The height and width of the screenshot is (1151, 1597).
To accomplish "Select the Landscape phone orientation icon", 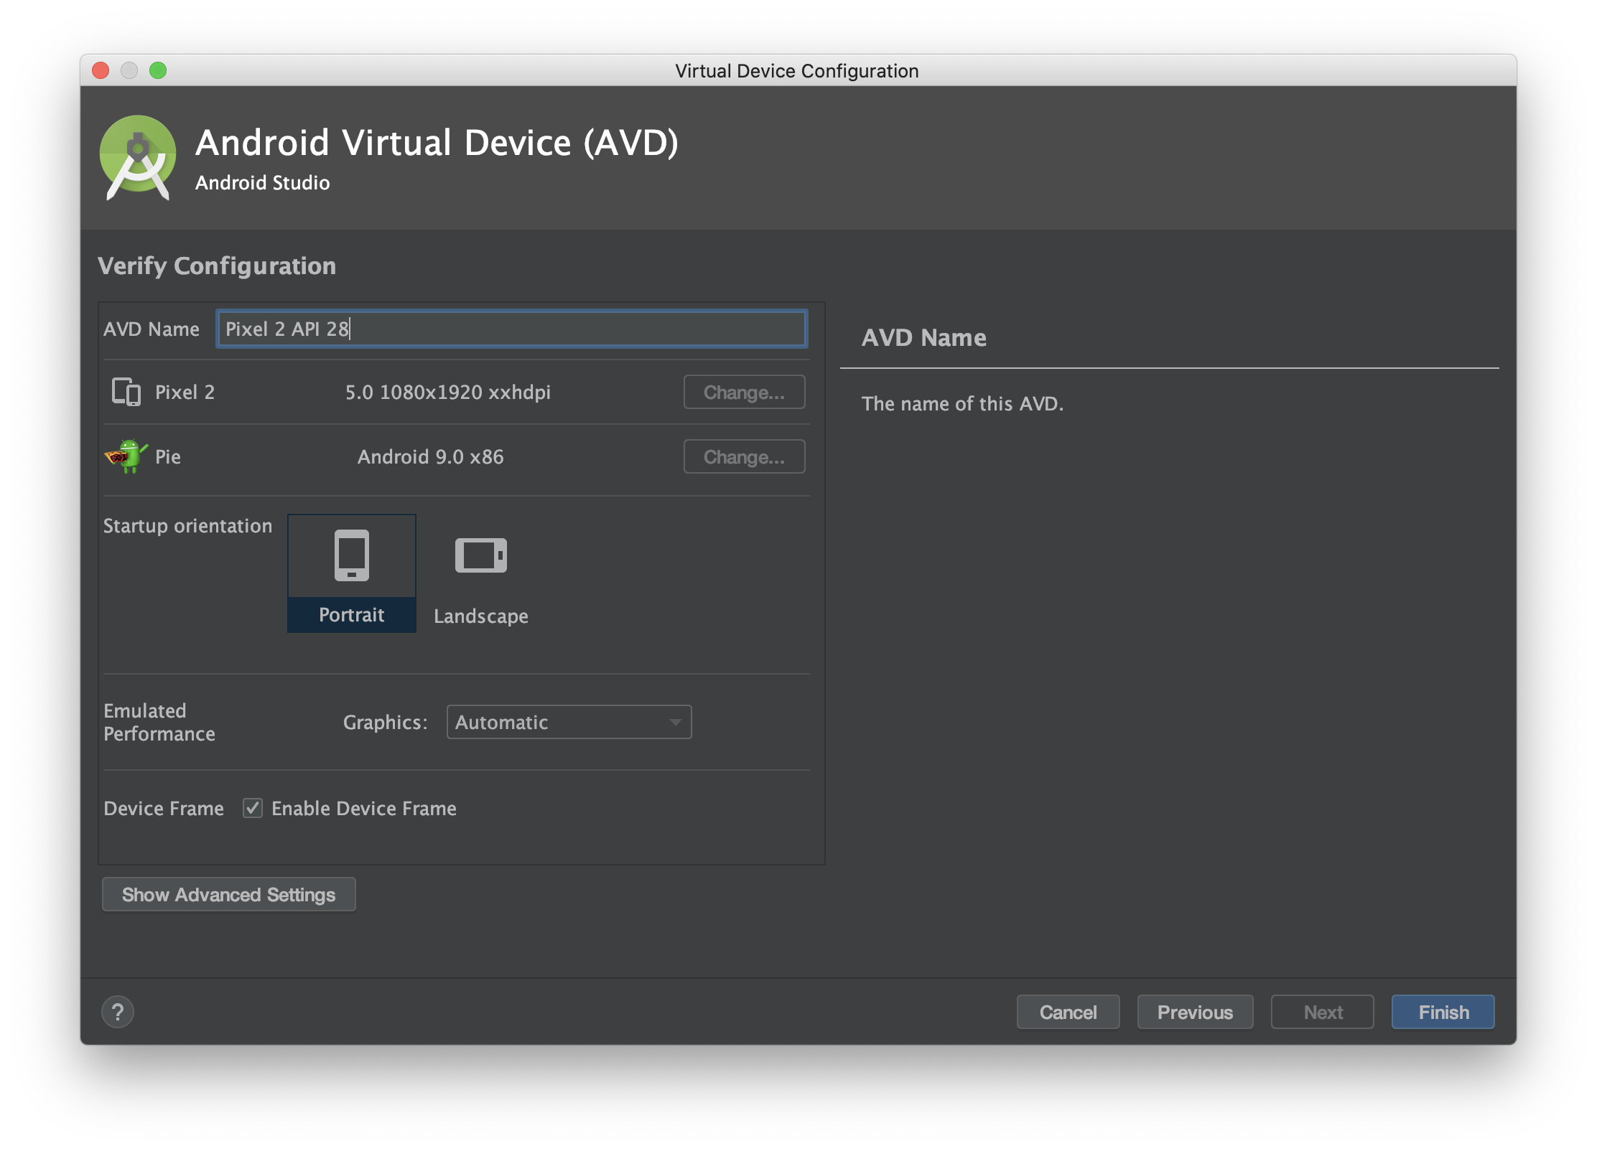I will (481, 555).
